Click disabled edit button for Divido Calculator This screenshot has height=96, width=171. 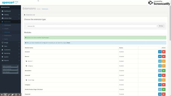pyautogui.click(x=160, y=89)
